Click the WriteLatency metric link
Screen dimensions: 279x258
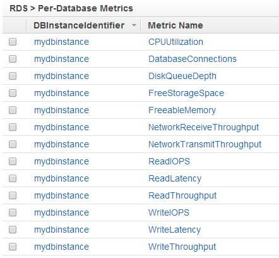[x=175, y=230]
